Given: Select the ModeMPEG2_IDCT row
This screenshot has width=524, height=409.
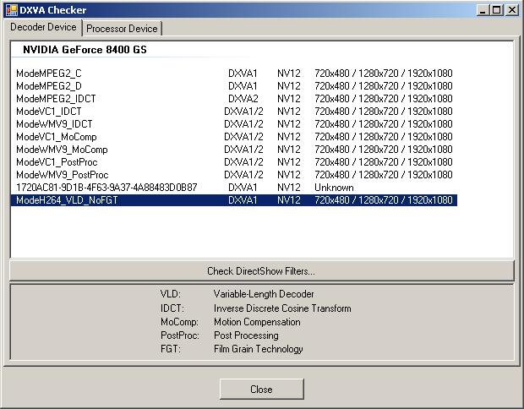Looking at the screenshot, I should pyautogui.click(x=234, y=99).
